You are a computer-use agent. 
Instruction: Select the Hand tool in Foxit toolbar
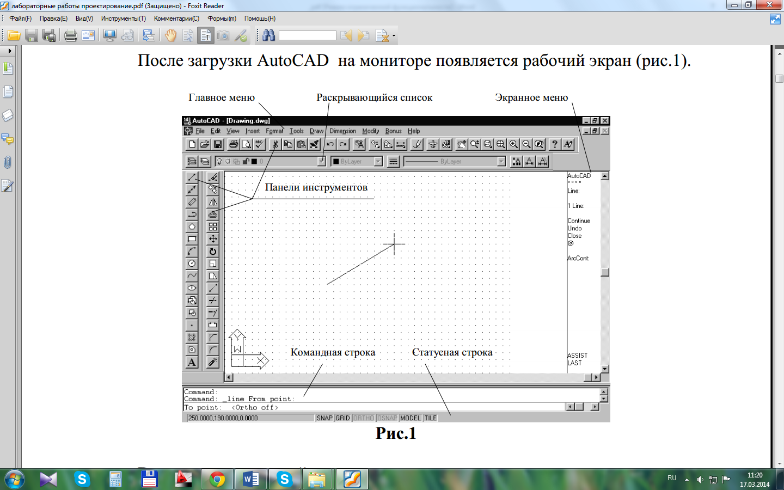tap(170, 36)
